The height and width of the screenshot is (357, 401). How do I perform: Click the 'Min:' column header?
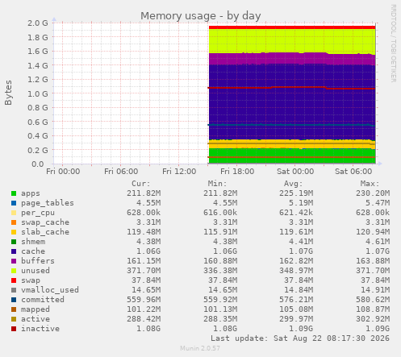pos(217,184)
